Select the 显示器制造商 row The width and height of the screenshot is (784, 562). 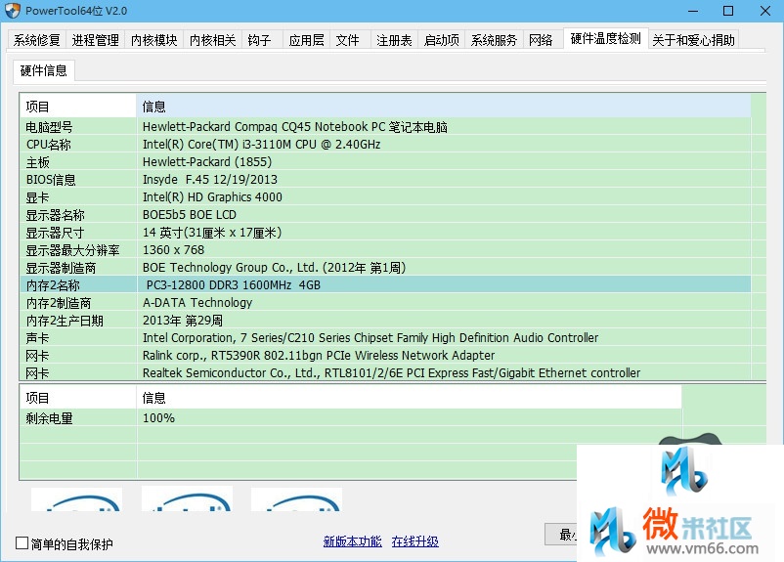tap(385, 268)
